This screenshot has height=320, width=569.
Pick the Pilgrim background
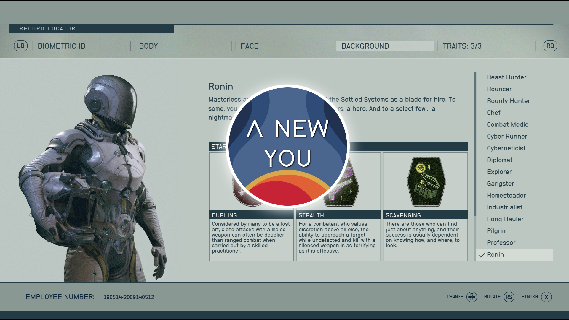496,231
